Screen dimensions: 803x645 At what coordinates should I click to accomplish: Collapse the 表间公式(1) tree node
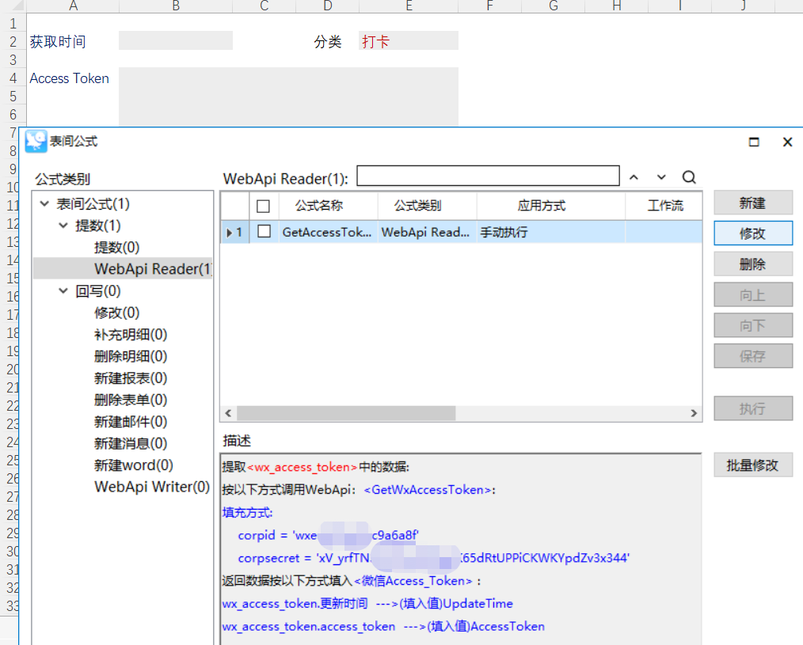coord(45,203)
